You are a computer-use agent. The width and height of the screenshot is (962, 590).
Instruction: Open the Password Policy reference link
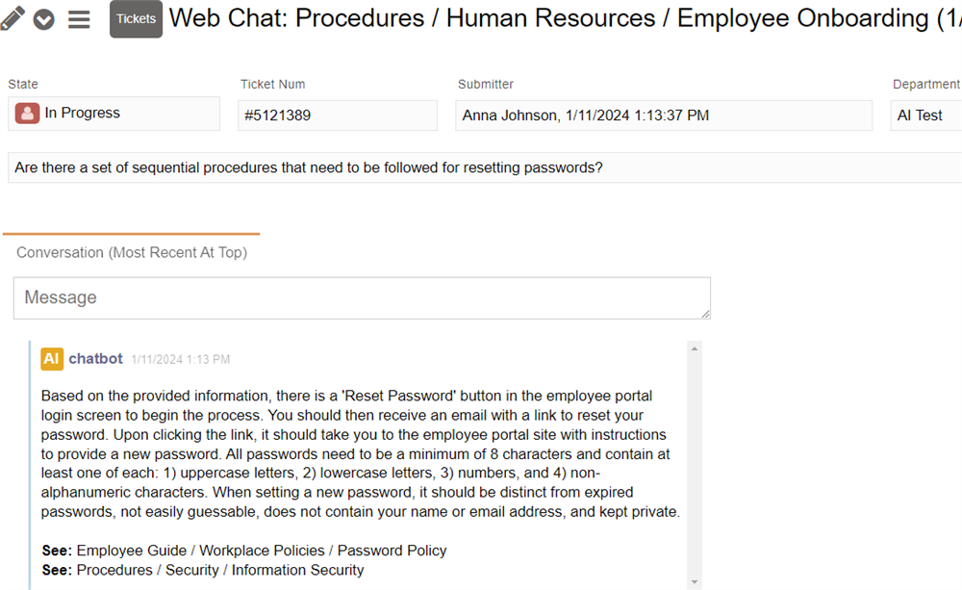tap(392, 551)
